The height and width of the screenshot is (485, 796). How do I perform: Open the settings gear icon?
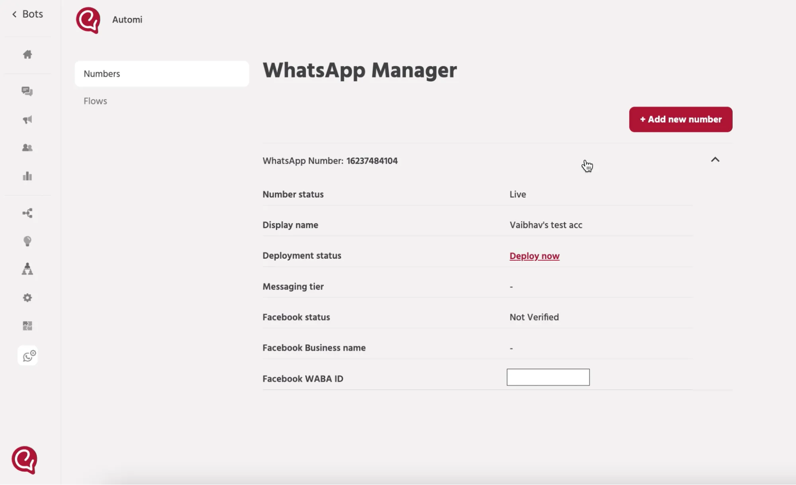click(27, 298)
